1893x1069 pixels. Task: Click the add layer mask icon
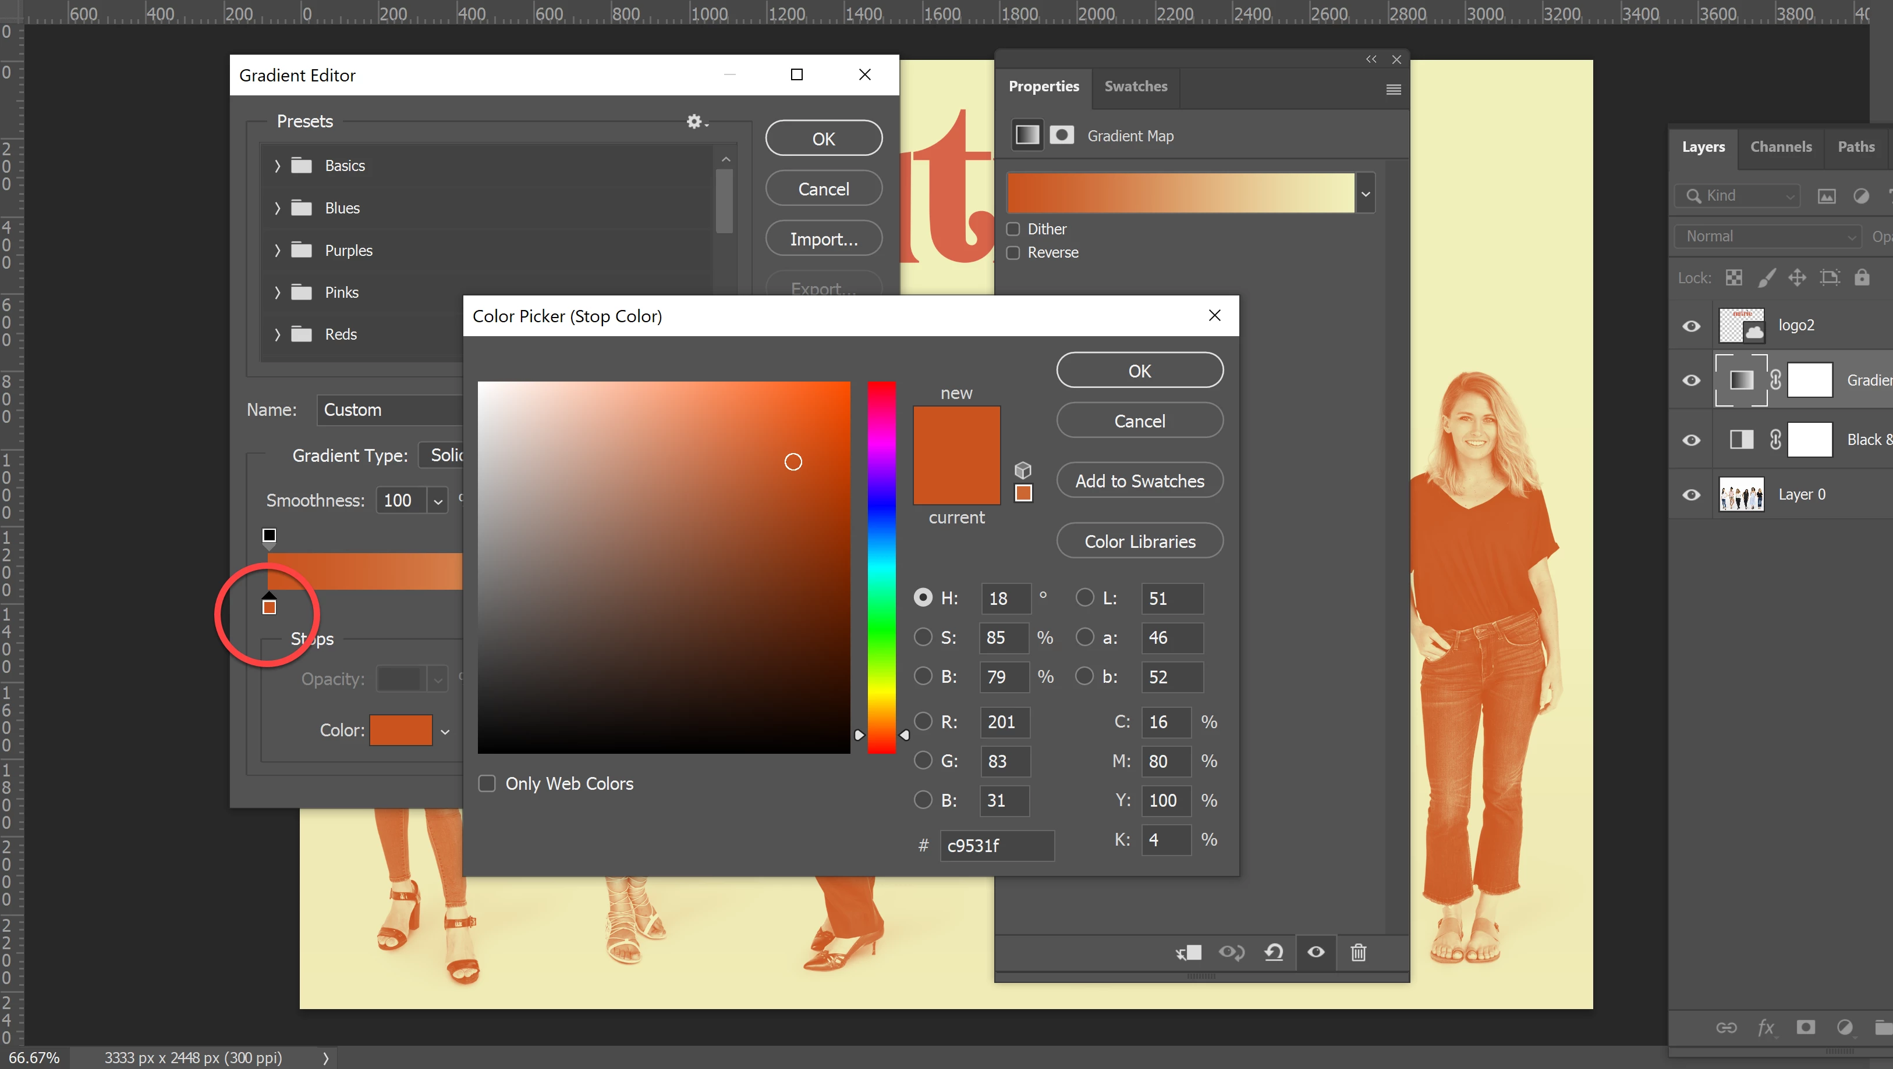click(1805, 1027)
